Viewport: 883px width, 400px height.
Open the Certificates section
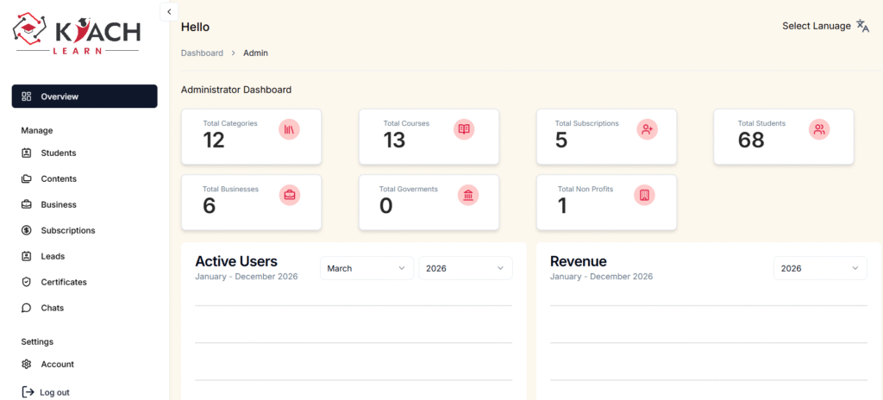click(x=63, y=282)
